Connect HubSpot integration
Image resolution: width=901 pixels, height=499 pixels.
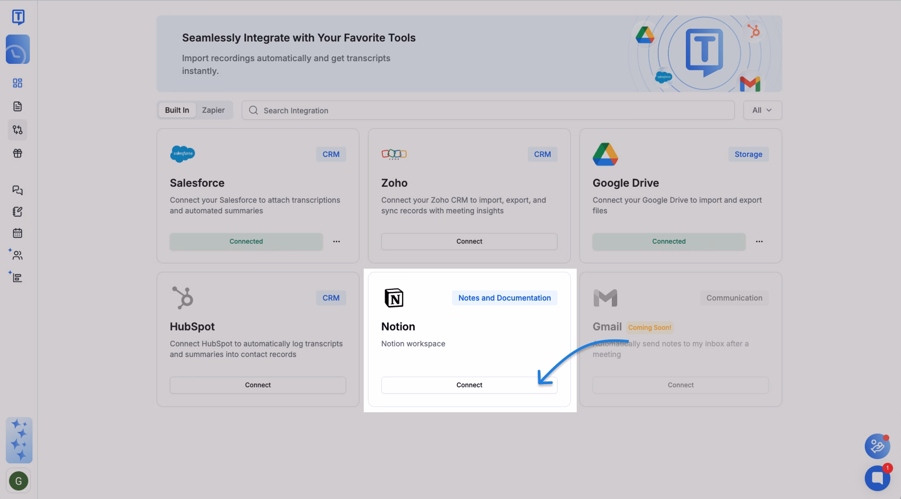click(x=258, y=385)
